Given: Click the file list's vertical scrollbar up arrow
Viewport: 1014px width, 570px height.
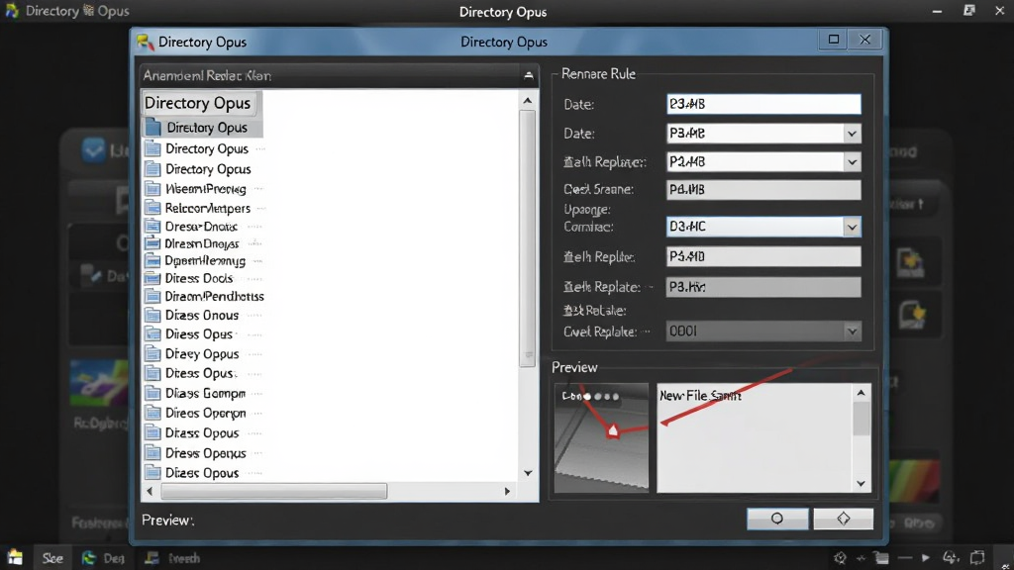Looking at the screenshot, I should [528, 100].
